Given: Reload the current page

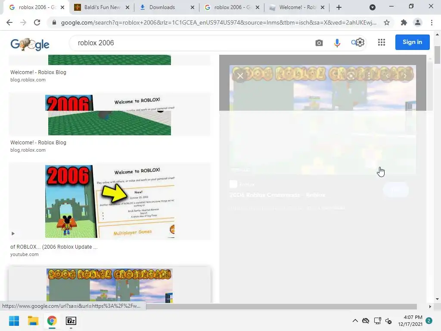Looking at the screenshot, I should tap(37, 22).
